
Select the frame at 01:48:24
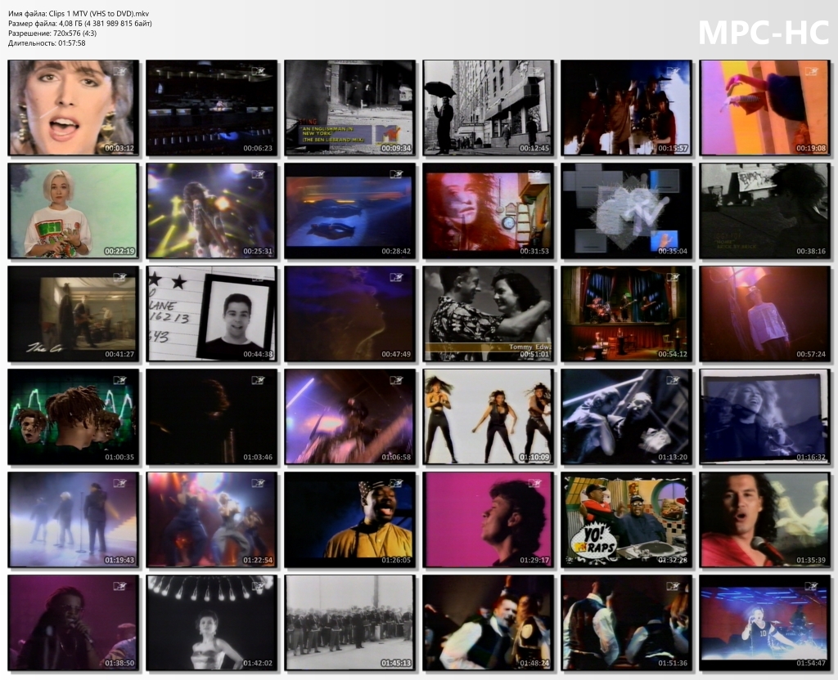pyautogui.click(x=489, y=623)
